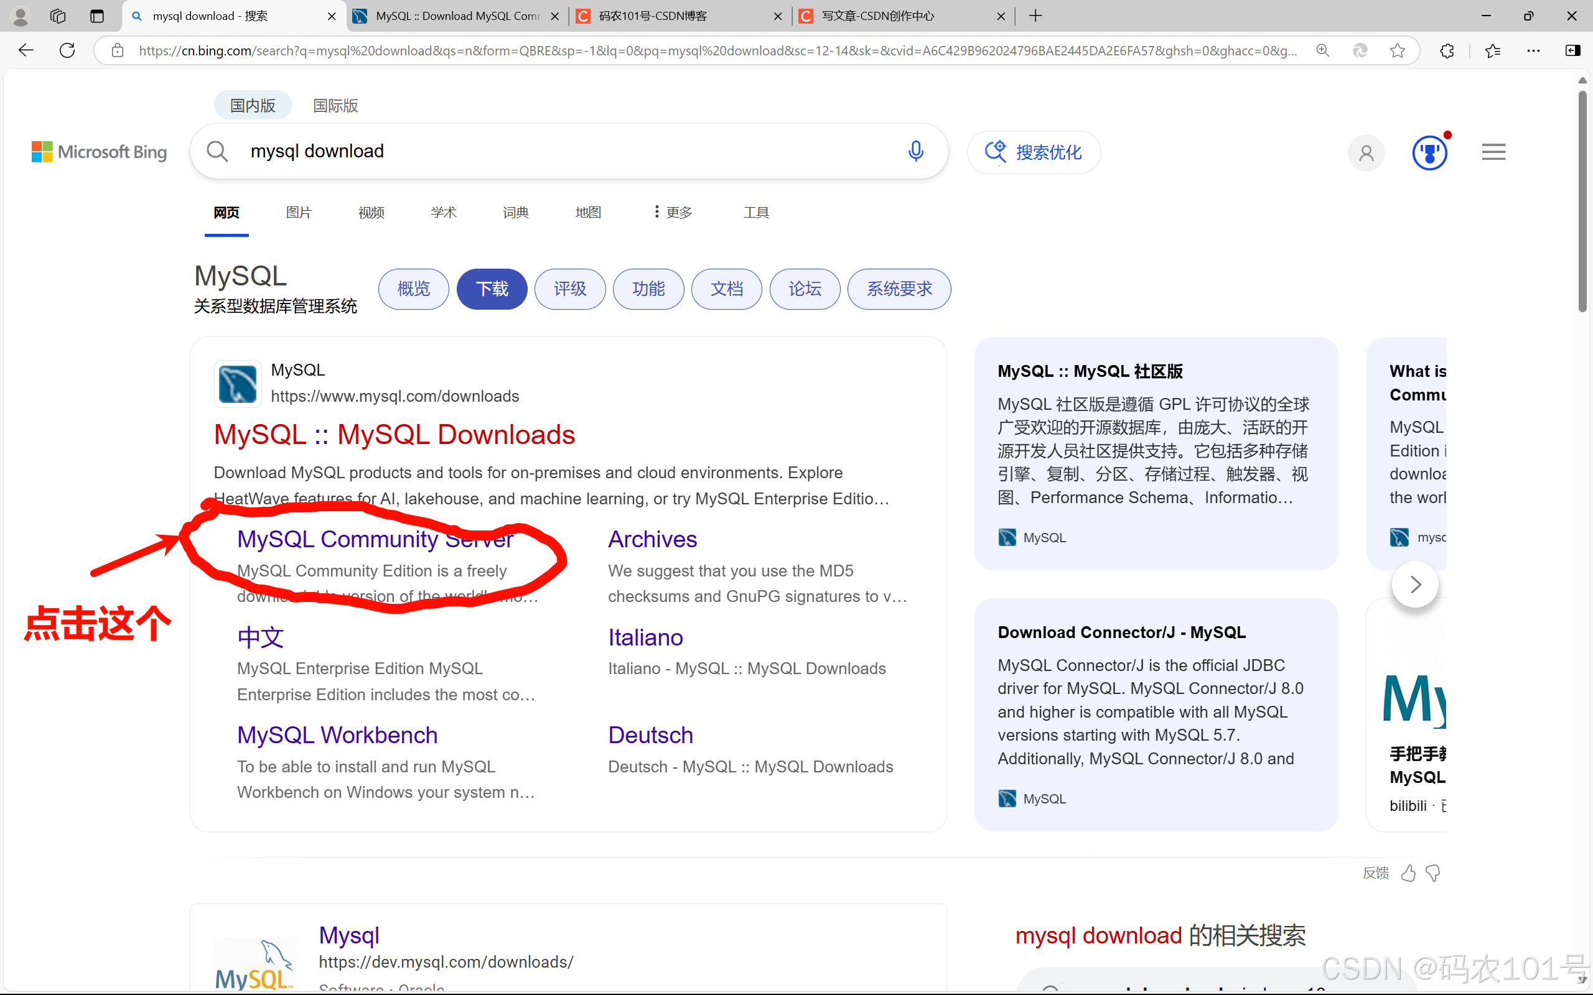1593x995 pixels.
Task: Select the 概览 filter pill
Action: tap(413, 289)
